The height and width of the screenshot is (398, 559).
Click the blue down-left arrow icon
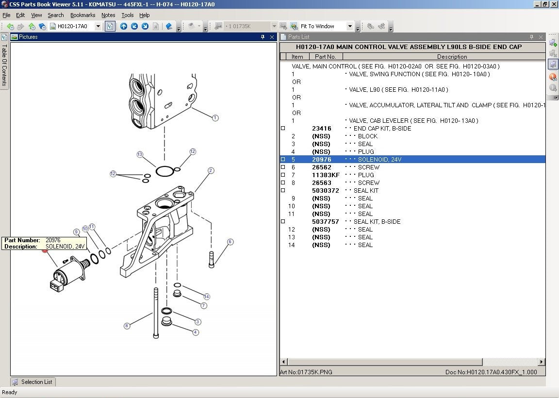tap(134, 26)
